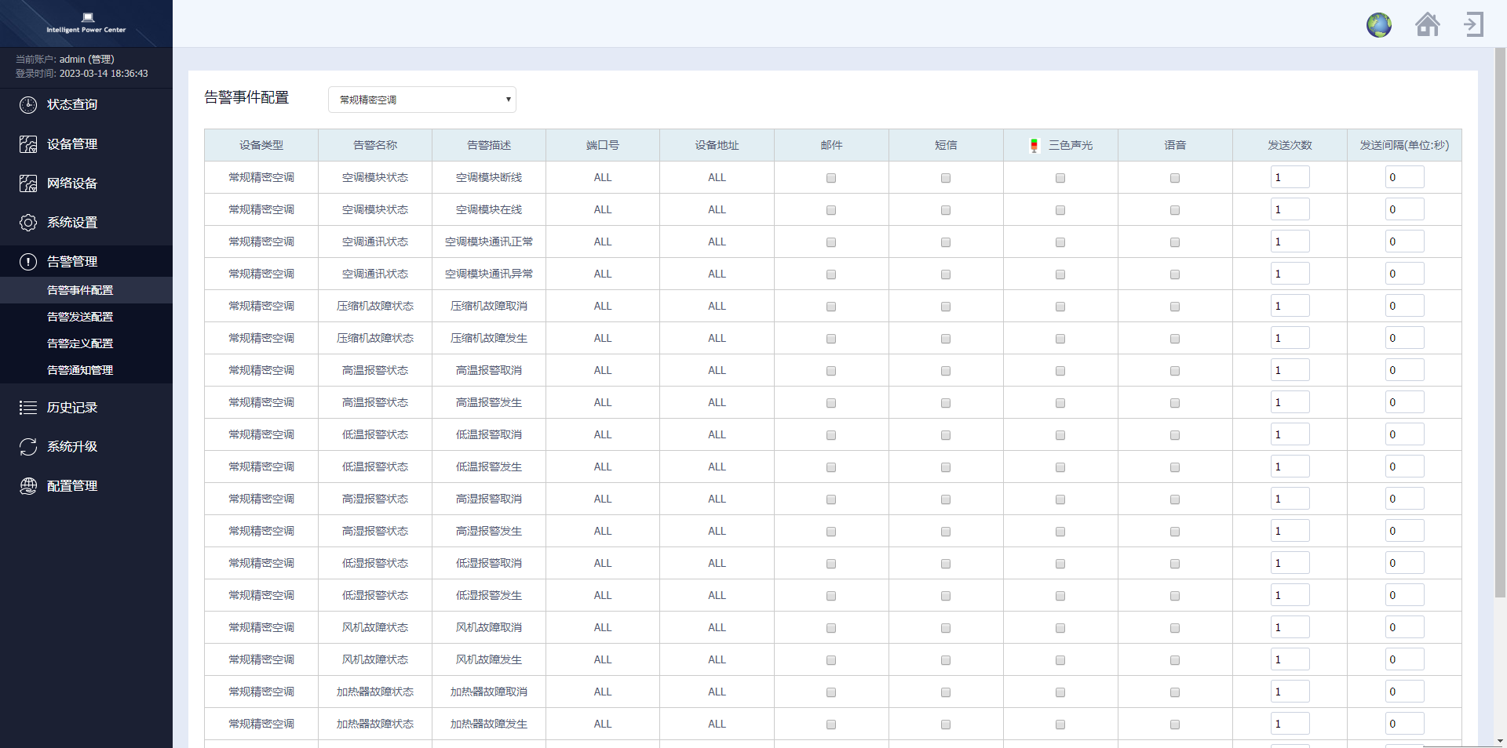Click the list icon beside 历史记录
The image size is (1507, 748).
28,408
